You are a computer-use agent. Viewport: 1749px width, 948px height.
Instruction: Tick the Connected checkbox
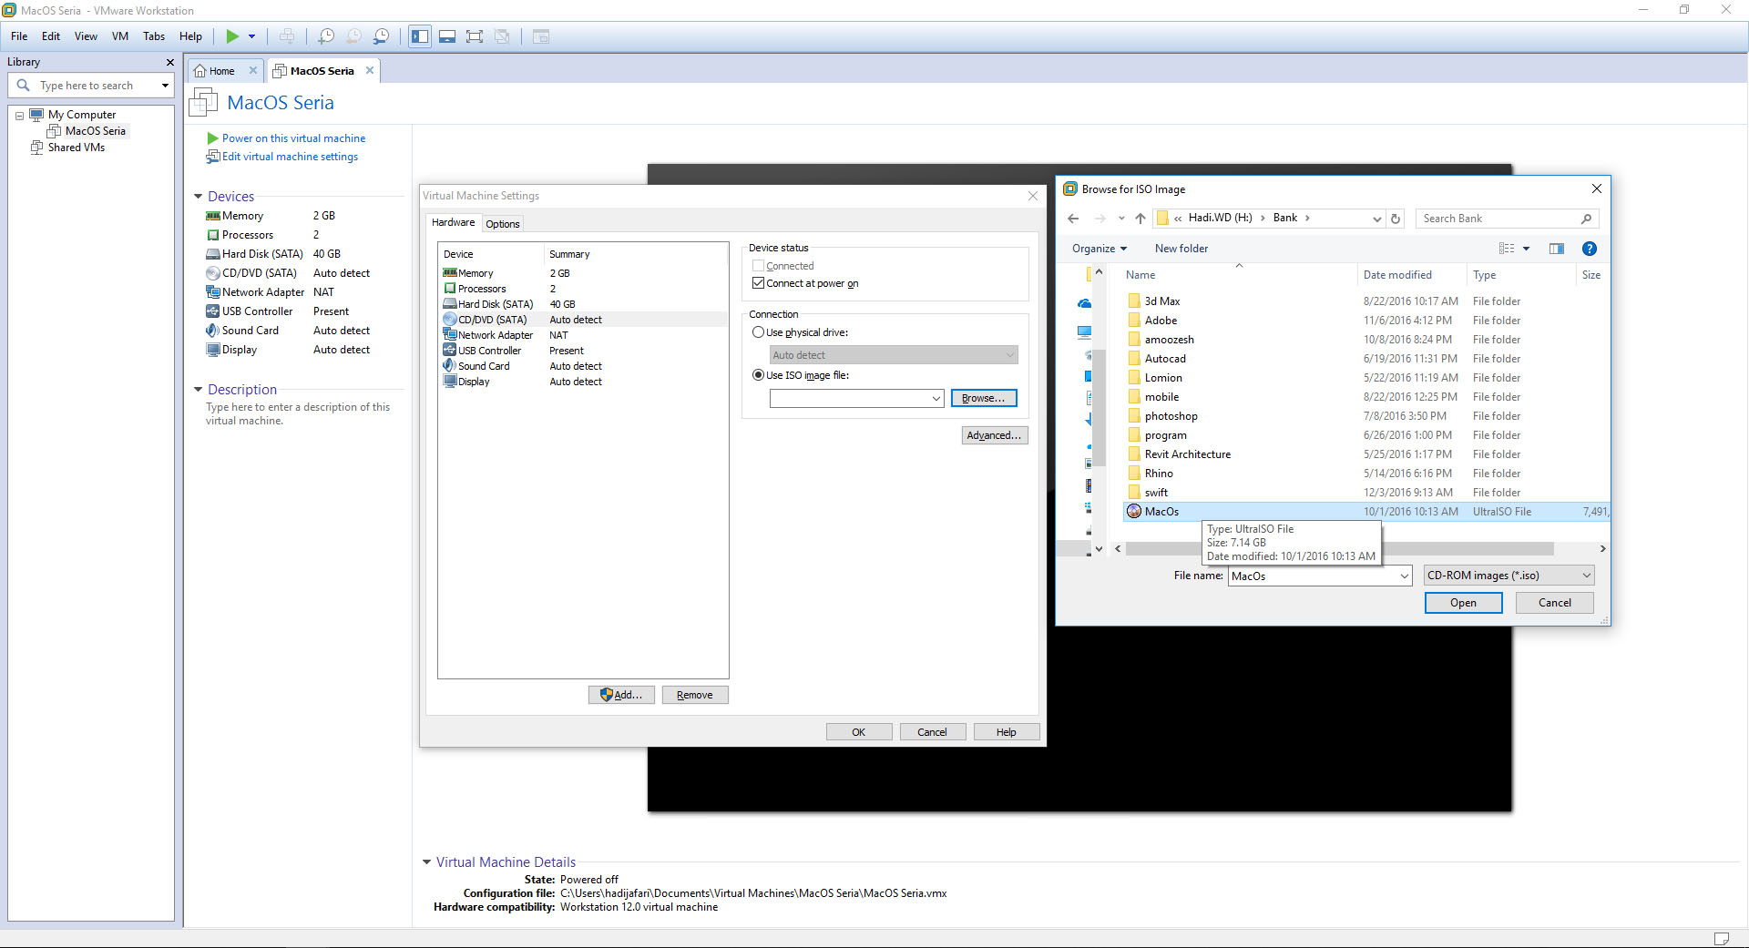coord(758,266)
